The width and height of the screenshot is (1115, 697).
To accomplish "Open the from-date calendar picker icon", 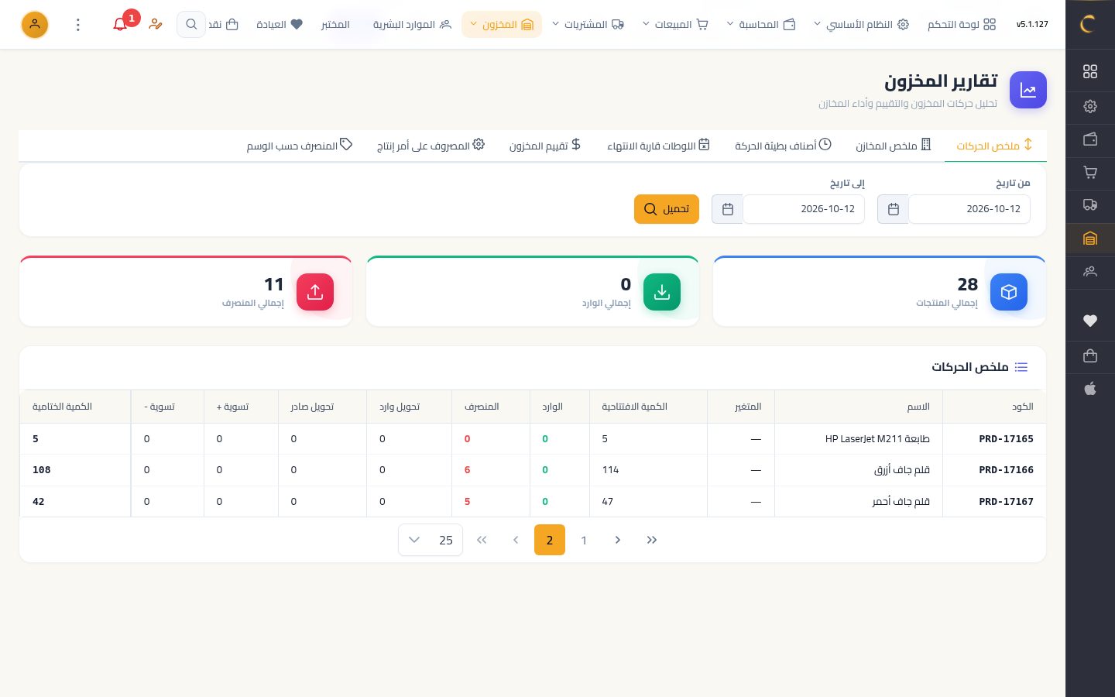I will point(893,209).
